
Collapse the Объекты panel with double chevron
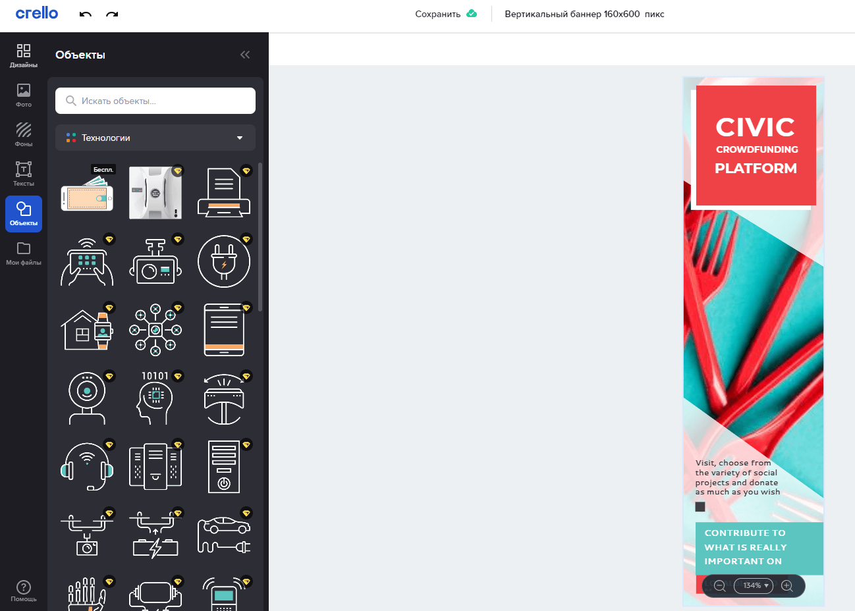click(245, 55)
